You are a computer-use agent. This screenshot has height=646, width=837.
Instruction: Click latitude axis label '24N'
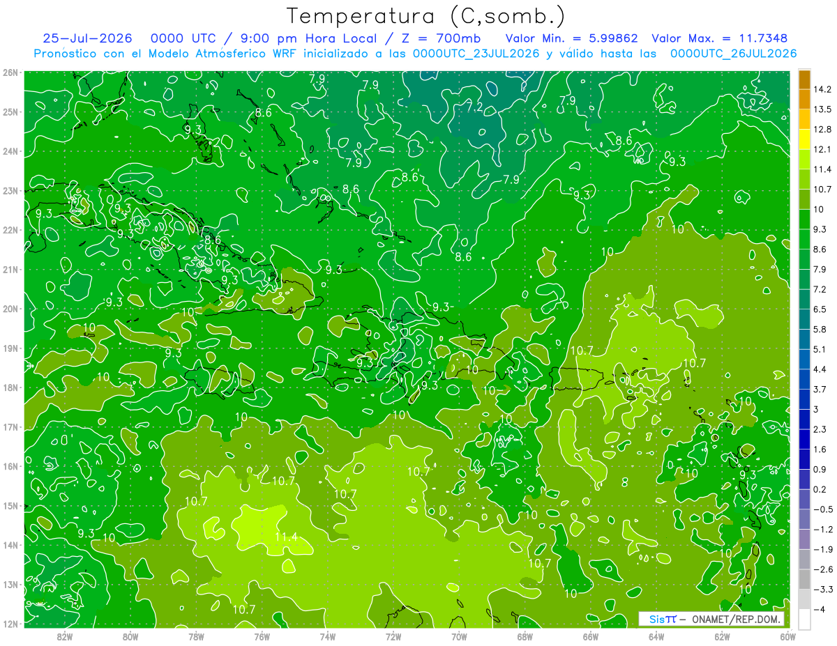pyautogui.click(x=10, y=151)
